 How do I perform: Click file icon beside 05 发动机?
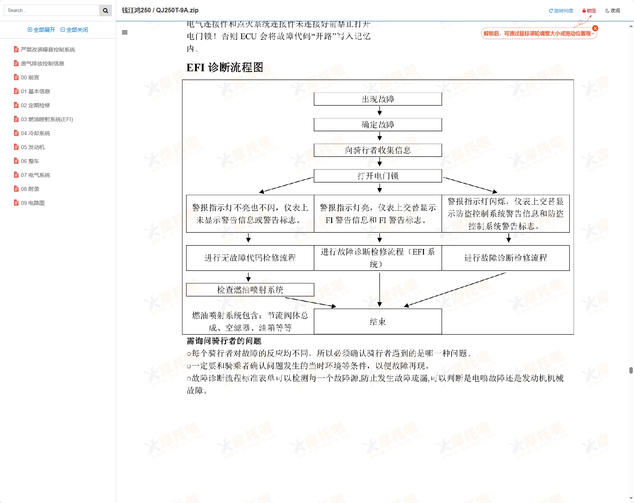[16, 147]
